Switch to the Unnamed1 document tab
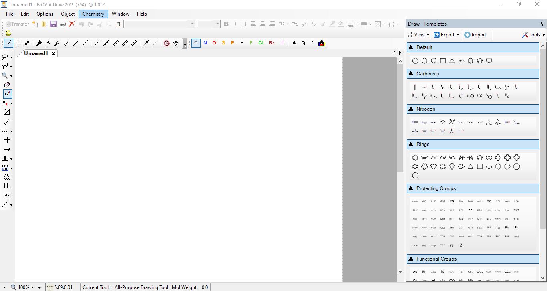The width and height of the screenshot is (547, 291). pos(36,53)
